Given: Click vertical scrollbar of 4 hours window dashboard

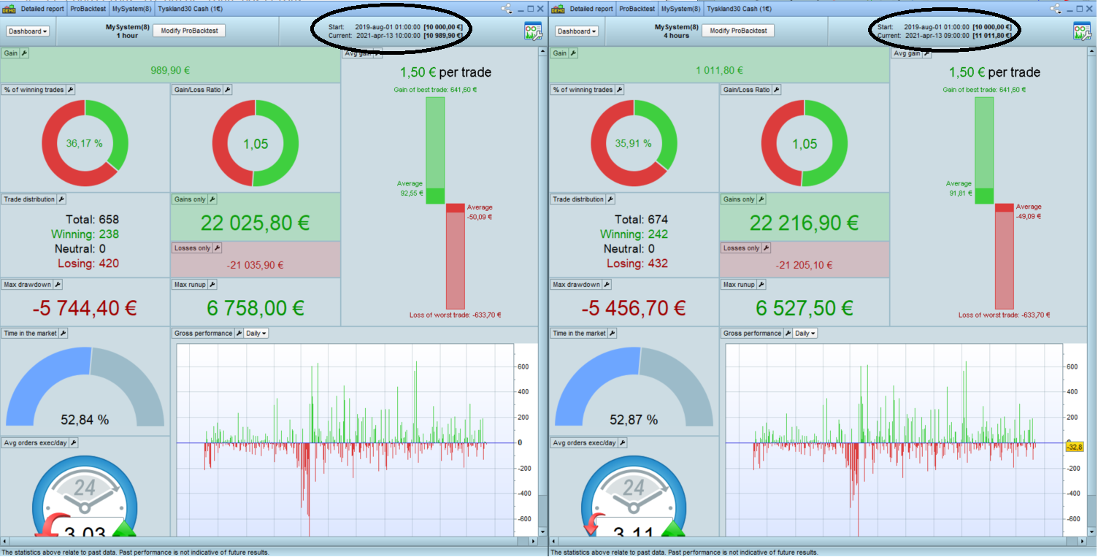Looking at the screenshot, I should click(x=1091, y=292).
